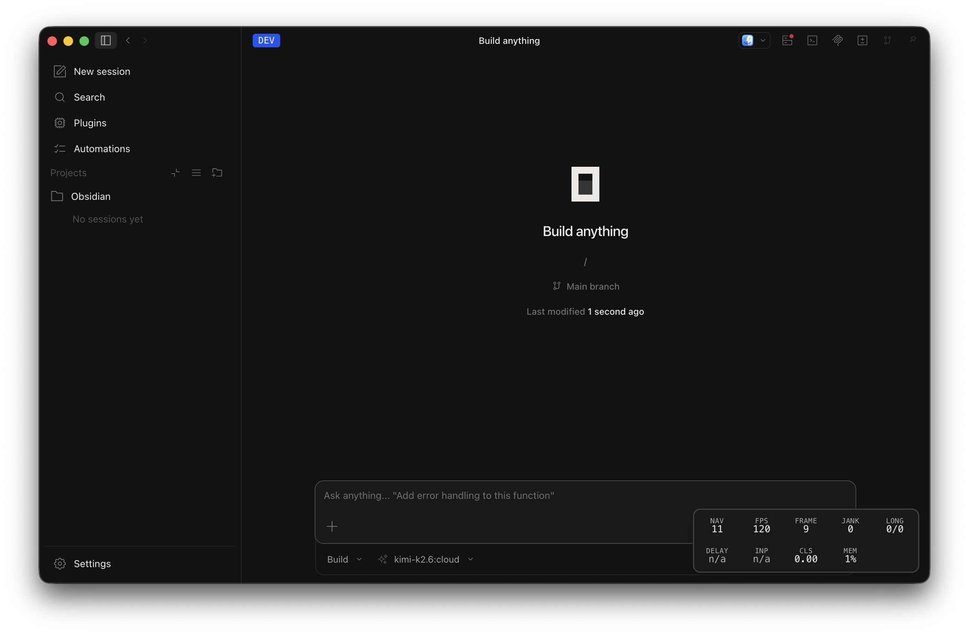
Task: Click the sparkle icon beside model name
Action: coord(383,559)
